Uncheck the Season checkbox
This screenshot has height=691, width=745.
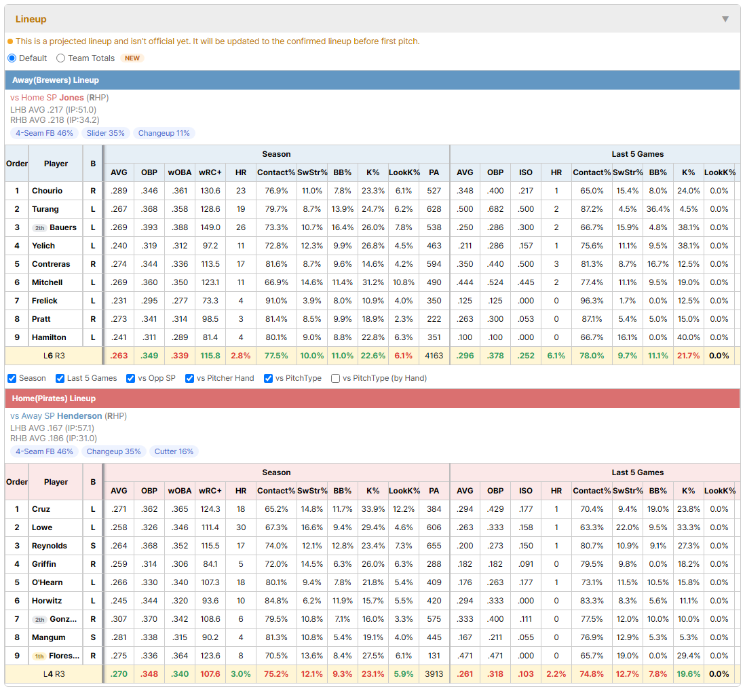12,378
